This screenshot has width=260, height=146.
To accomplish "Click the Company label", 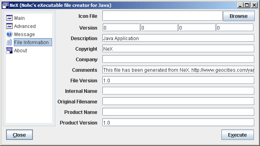I will [87, 60].
